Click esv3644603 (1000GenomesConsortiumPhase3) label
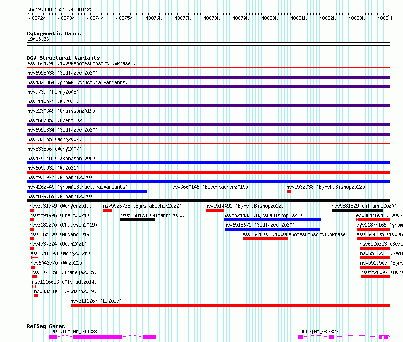This screenshot has height=342, width=403. [297, 234]
